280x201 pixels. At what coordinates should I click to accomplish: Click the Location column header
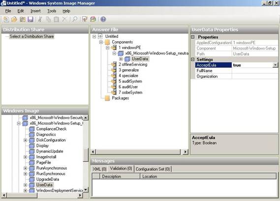pyautogui.click(x=208, y=176)
